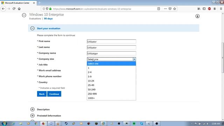Image resolution: width=224 pixels, height=126 pixels.
Task: Expand the Description section
Action: point(33,109)
